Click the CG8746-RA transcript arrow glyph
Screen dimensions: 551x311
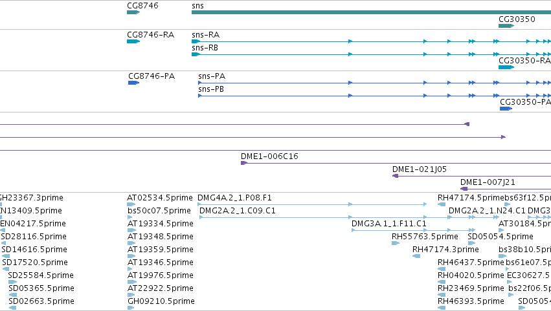(x=133, y=41)
